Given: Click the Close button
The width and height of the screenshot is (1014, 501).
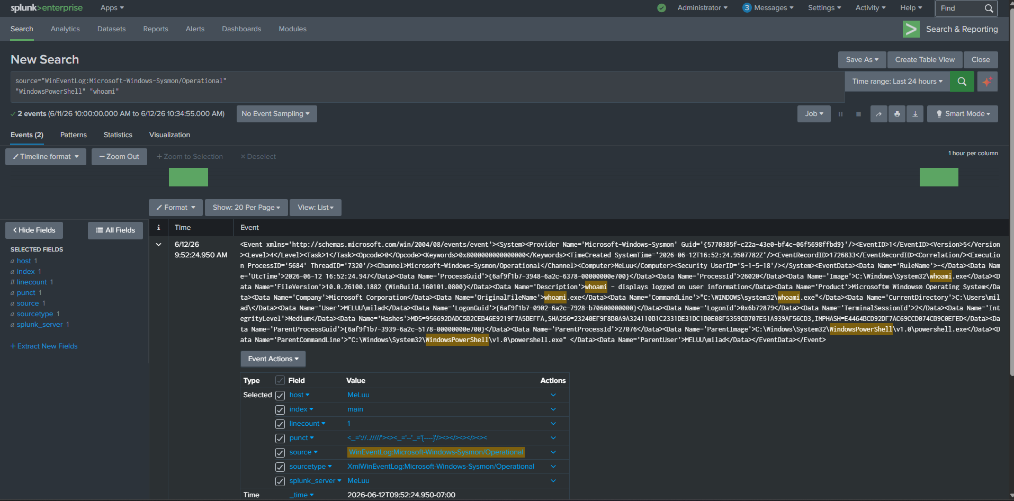Looking at the screenshot, I should pos(981,60).
